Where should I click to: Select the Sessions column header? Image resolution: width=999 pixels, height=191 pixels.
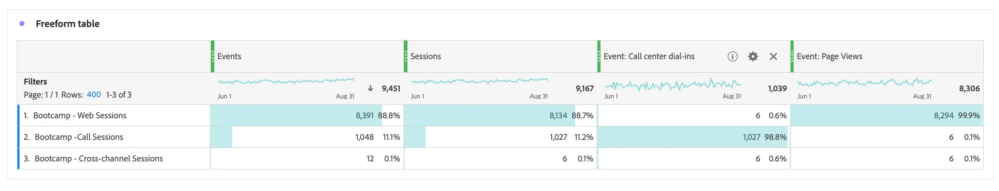(500, 56)
